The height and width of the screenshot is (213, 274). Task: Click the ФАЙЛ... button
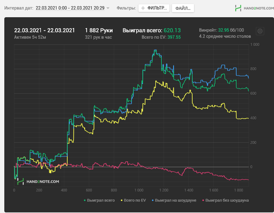point(183,8)
